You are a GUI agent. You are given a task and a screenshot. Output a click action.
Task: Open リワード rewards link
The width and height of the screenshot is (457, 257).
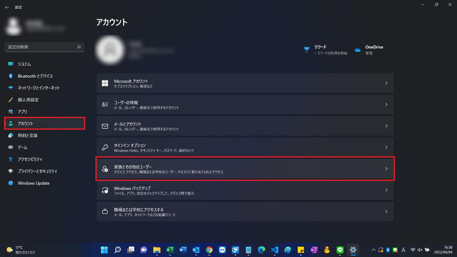pyautogui.click(x=325, y=50)
